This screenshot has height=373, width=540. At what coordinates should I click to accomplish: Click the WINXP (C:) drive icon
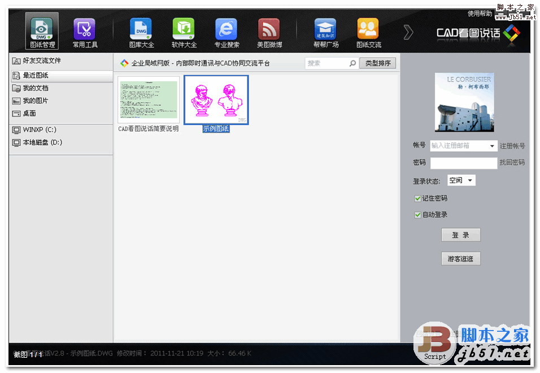[x=16, y=130]
